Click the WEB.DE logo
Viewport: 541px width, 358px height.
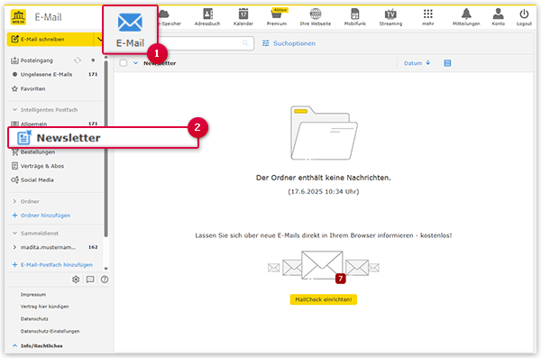pos(18,17)
